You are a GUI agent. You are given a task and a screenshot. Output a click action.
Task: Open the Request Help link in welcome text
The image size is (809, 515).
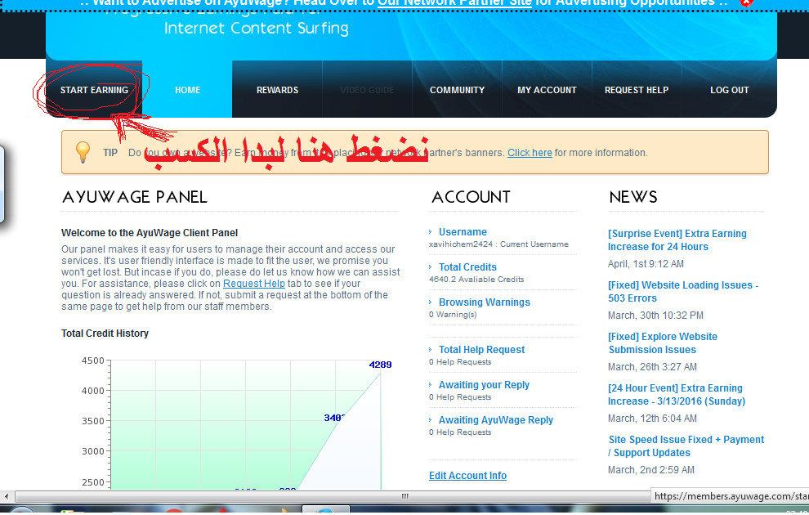254,284
